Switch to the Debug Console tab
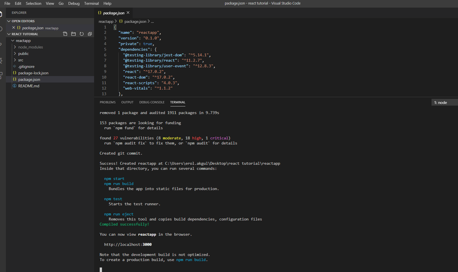Viewport: 458px width, 272px height. click(x=152, y=102)
